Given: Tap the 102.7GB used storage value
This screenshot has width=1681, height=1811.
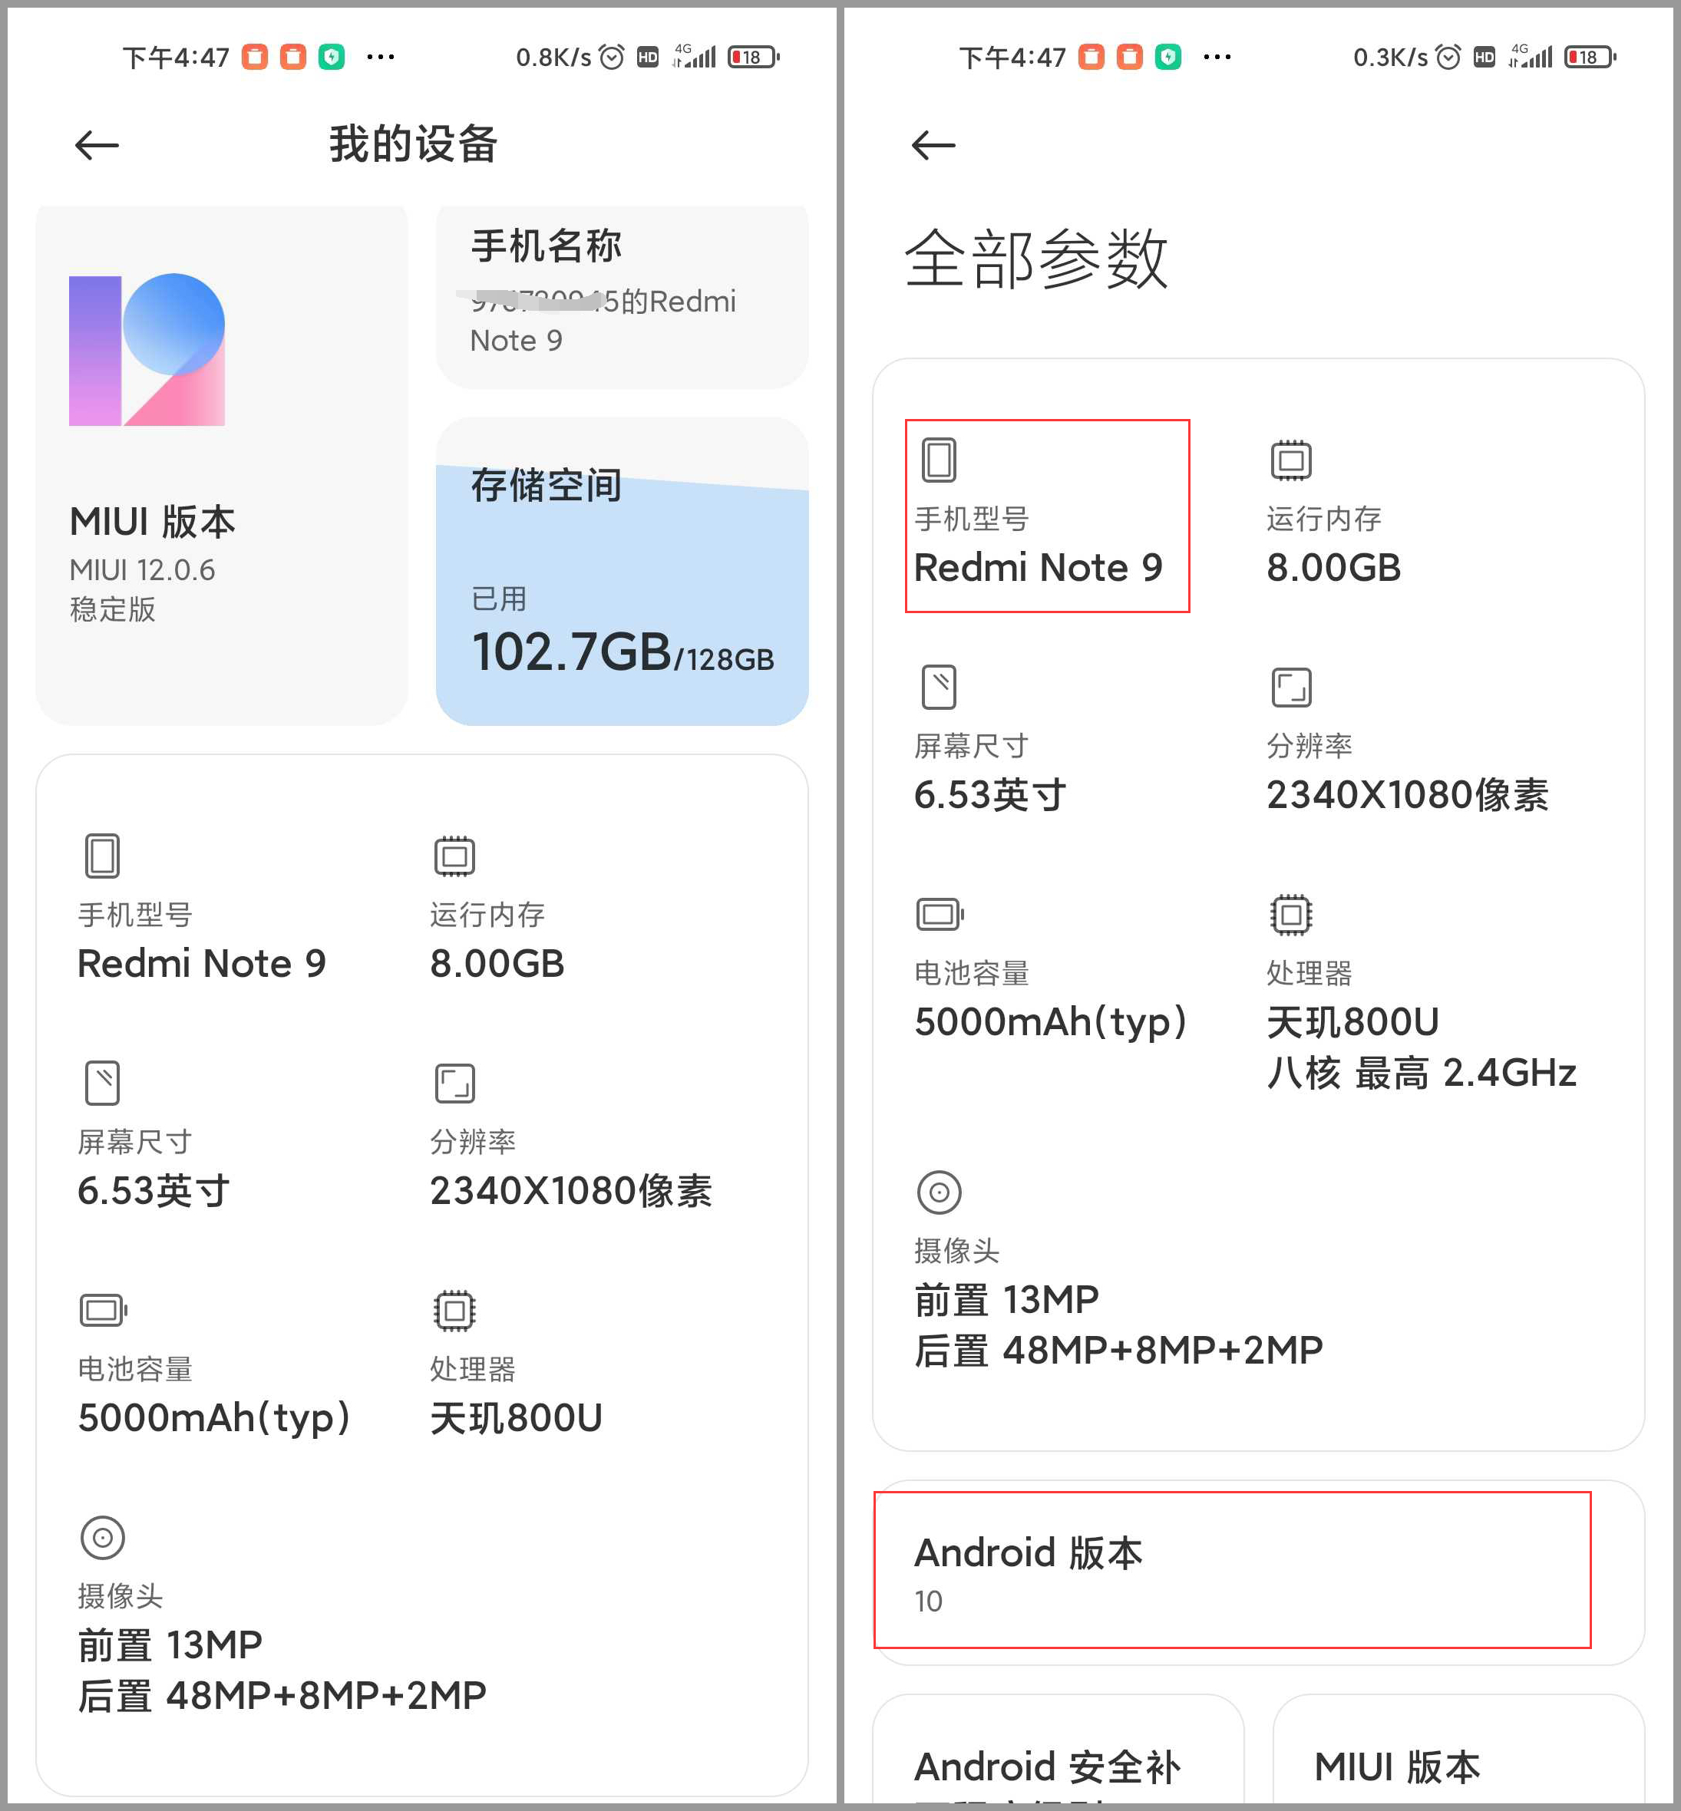Looking at the screenshot, I should [571, 652].
